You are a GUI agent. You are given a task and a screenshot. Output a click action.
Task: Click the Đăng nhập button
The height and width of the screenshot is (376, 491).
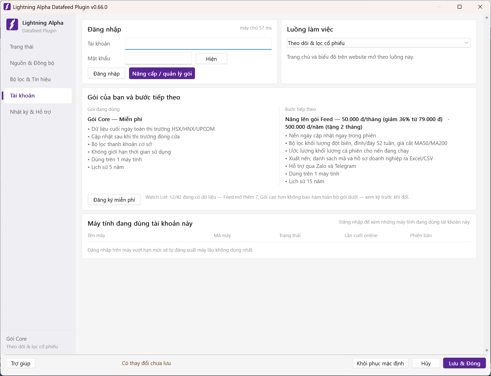[x=106, y=74]
